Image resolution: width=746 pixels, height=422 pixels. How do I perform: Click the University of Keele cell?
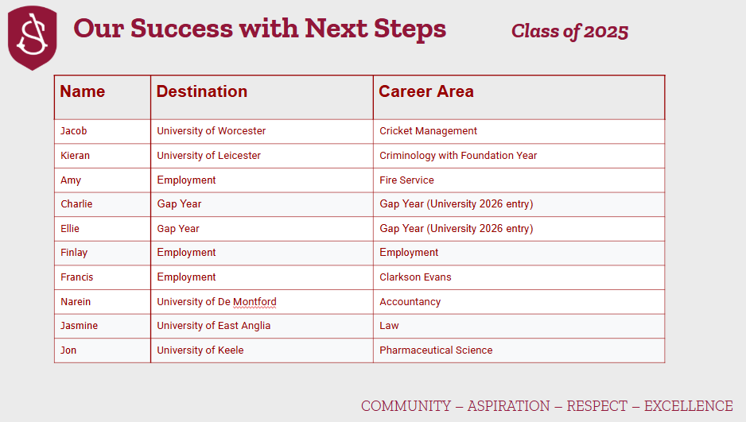click(200, 350)
